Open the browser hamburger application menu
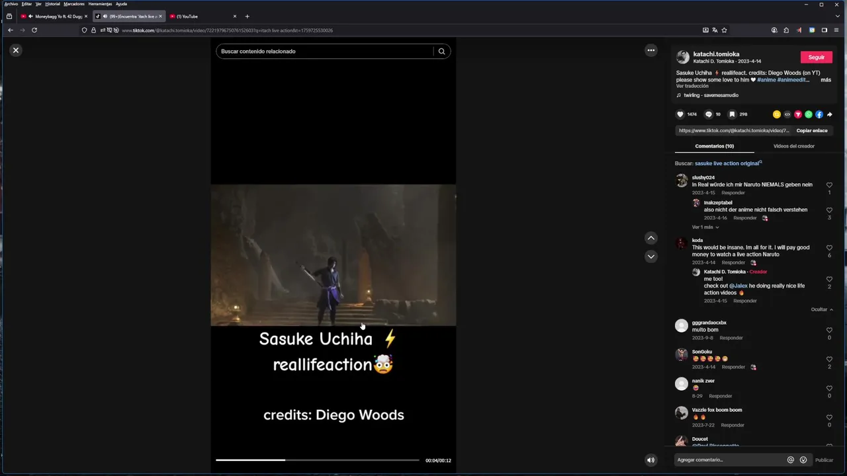Screen dimensions: 847x476 click(x=837, y=30)
